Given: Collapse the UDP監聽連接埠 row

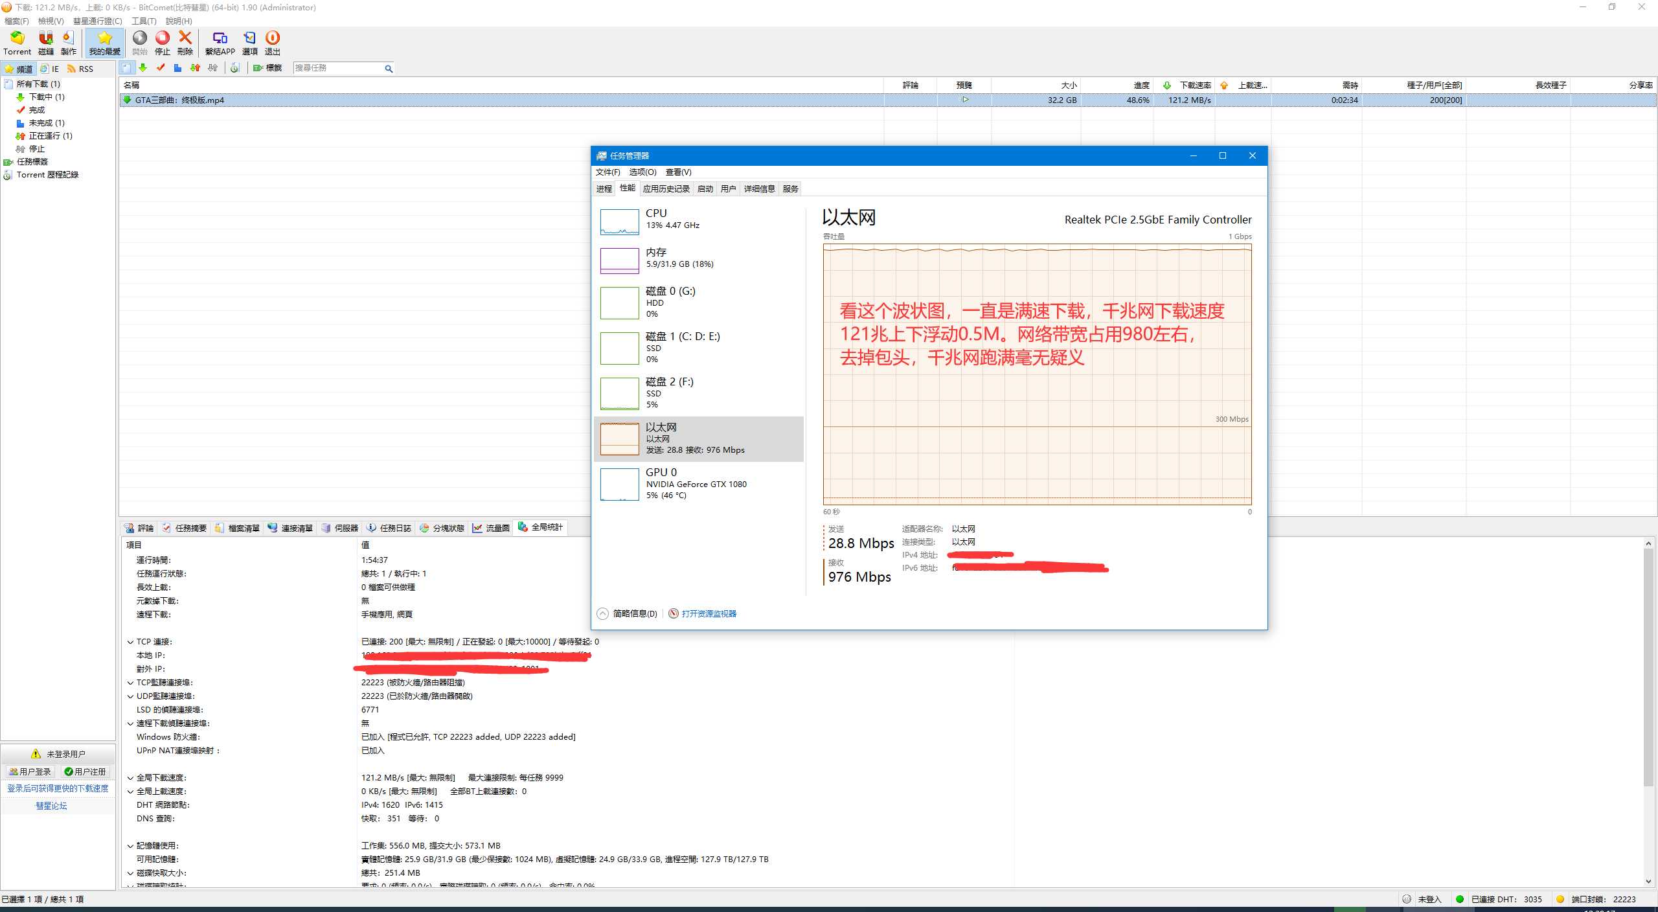Looking at the screenshot, I should pos(130,696).
